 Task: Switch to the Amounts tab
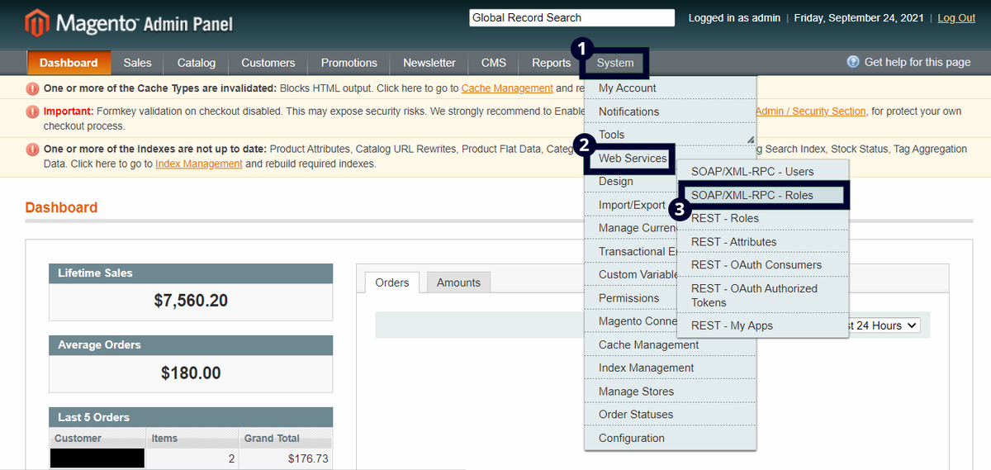458,282
